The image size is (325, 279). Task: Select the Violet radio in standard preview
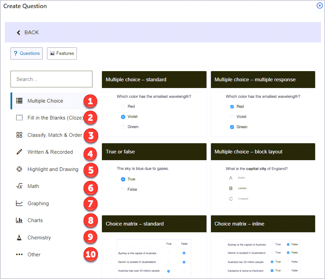click(x=123, y=117)
